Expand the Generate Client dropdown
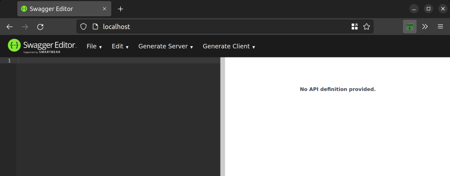Image resolution: width=450 pixels, height=176 pixels. (229, 46)
